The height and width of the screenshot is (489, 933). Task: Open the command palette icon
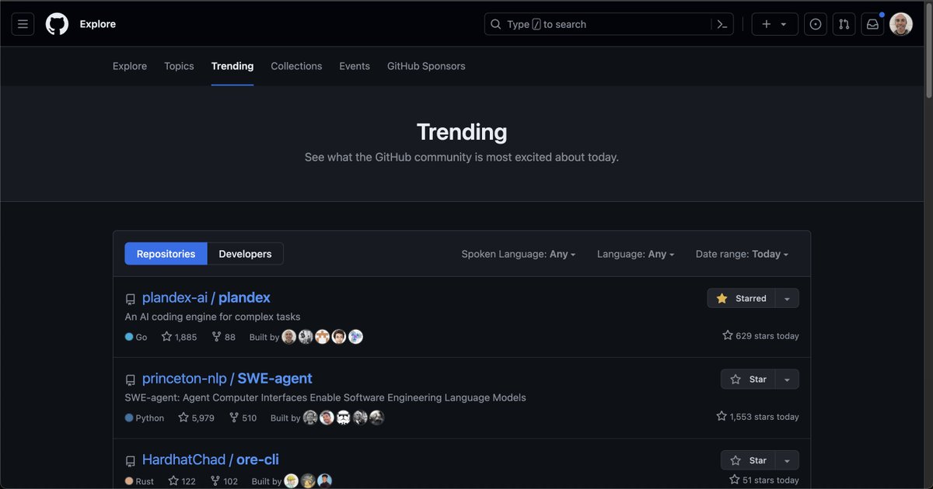(x=722, y=24)
